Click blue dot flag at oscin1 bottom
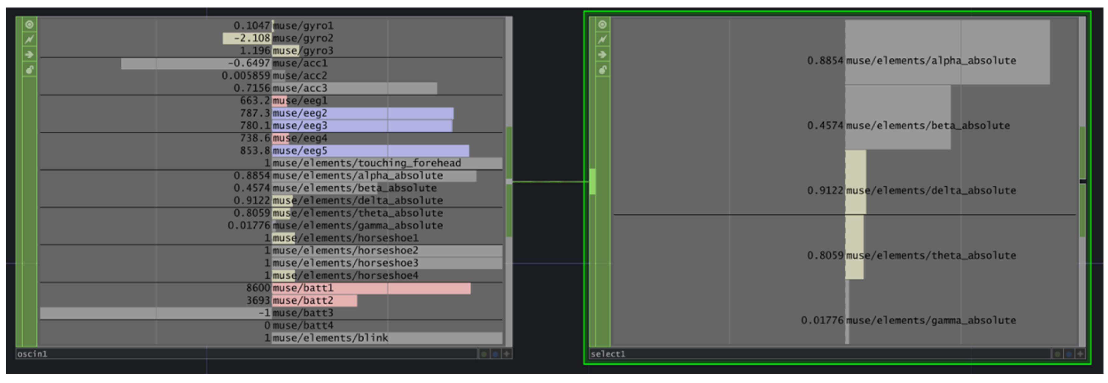Screen dimensions: 1108x383 pos(495,354)
